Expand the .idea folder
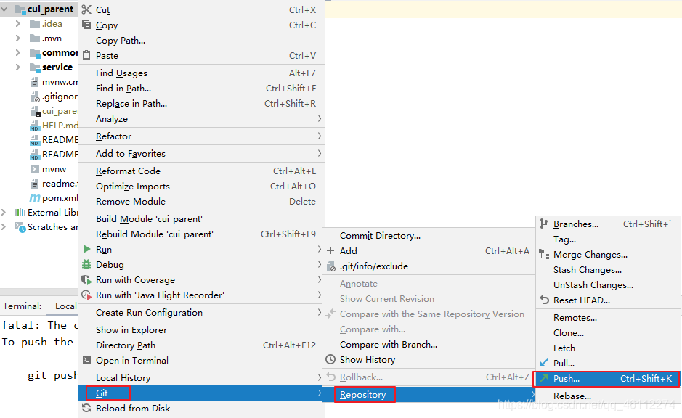 point(18,23)
